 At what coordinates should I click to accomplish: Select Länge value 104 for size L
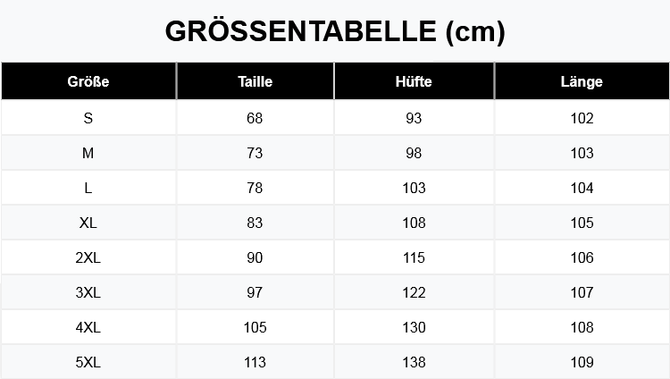[582, 188]
